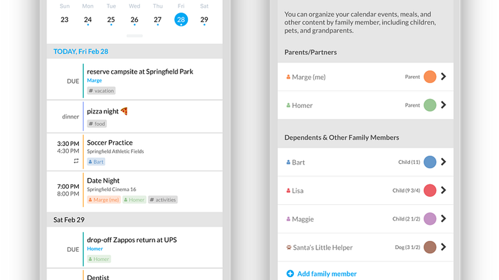This screenshot has height=280, width=499.
Task: Tap blue Homer assignee link under Zappos task
Action: pos(95,249)
